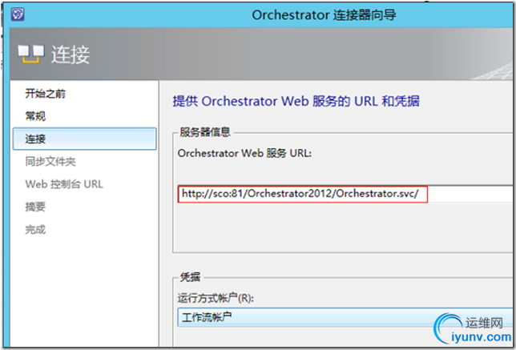Go to the 完成 step

[x=35, y=230]
